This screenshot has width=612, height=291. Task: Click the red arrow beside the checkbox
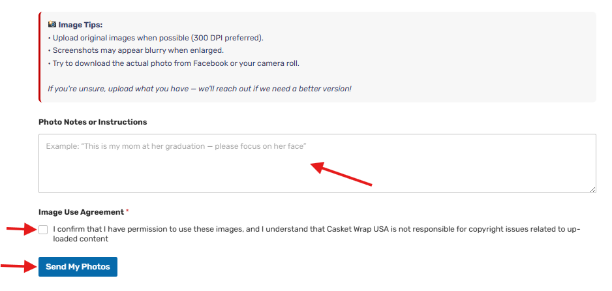[21, 229]
